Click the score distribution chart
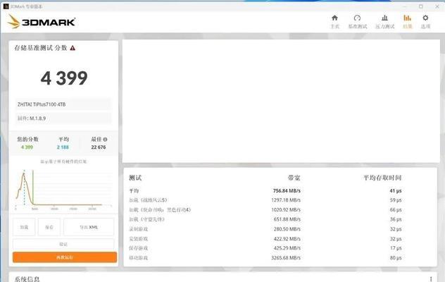 click(x=63, y=189)
